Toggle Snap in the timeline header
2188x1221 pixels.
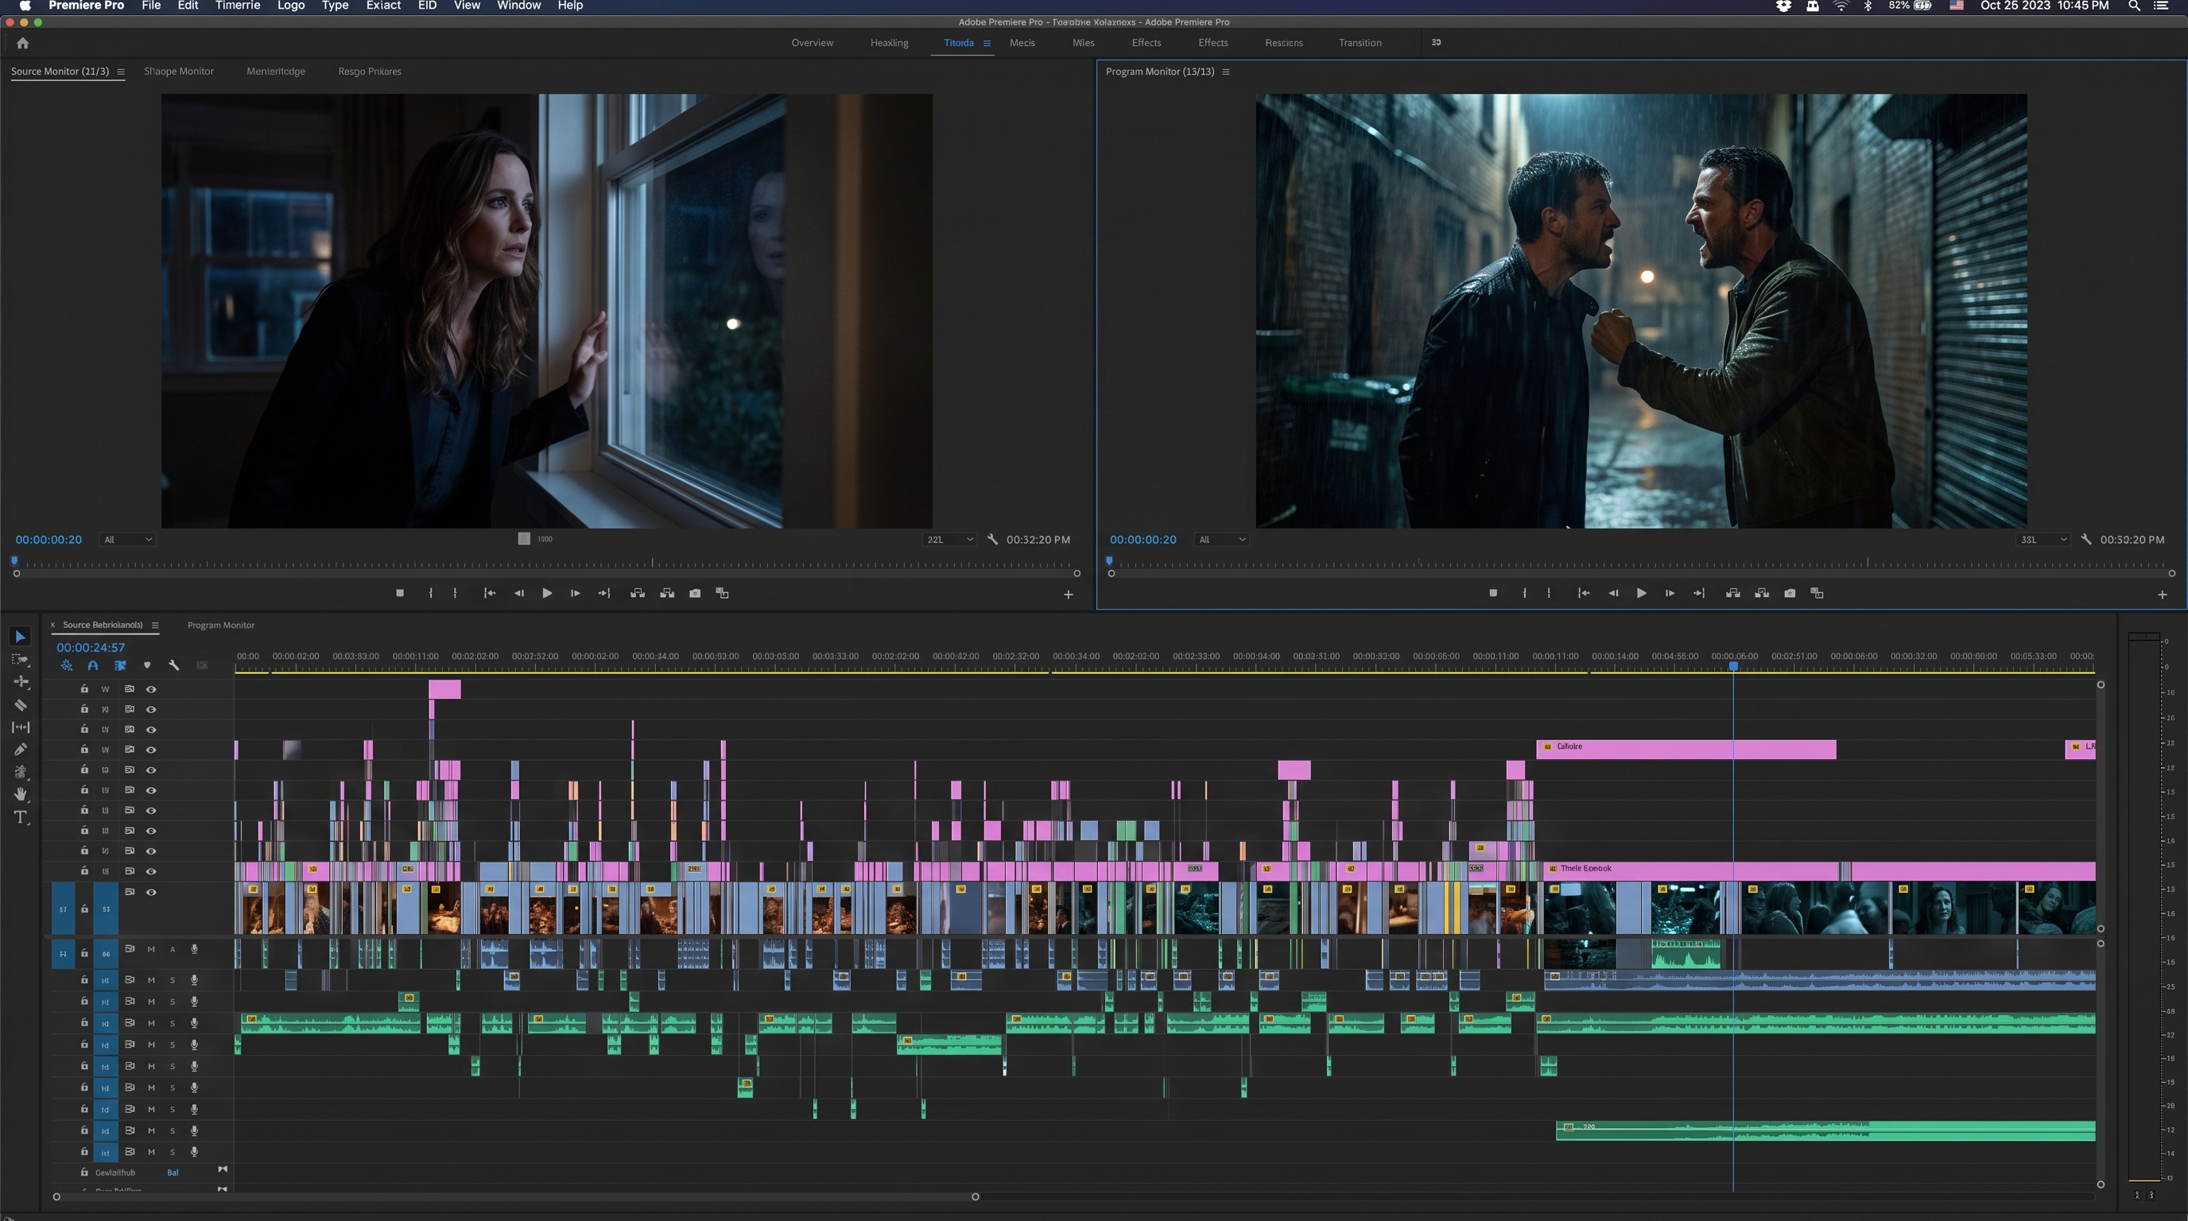click(92, 665)
